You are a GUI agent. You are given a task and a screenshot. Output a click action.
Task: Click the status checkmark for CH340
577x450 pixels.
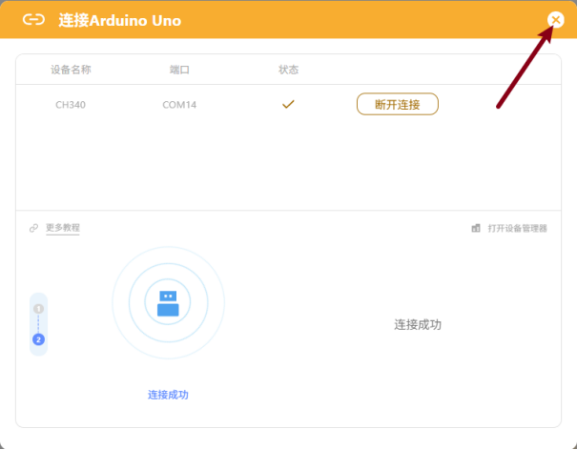(288, 105)
